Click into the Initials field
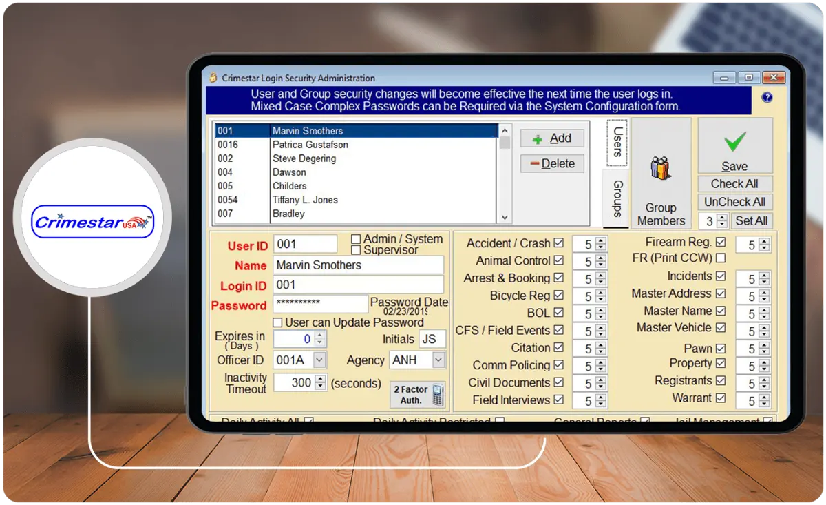This screenshot has width=826, height=505. pyautogui.click(x=432, y=339)
